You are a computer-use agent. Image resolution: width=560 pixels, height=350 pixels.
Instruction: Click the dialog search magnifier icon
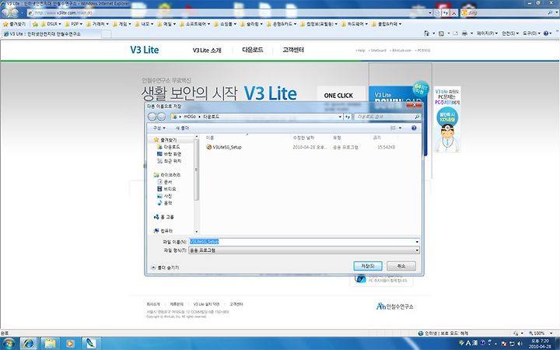(417, 117)
